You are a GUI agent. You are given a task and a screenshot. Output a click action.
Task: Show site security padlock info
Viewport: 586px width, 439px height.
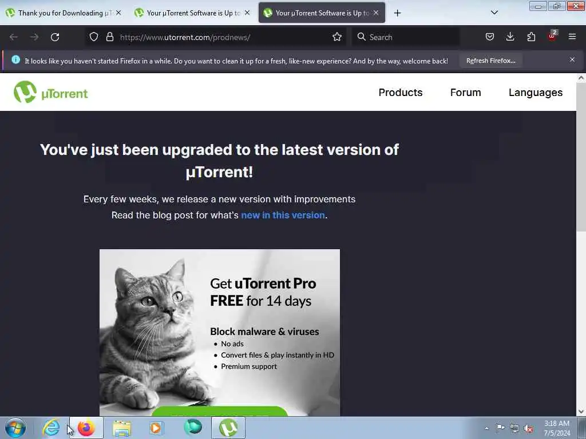[x=109, y=37]
